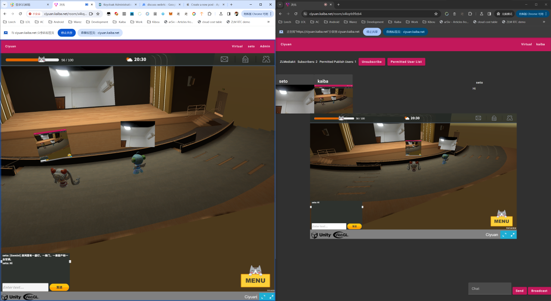
Task: Open the mail envelope icon in left game
Action: click(x=224, y=59)
